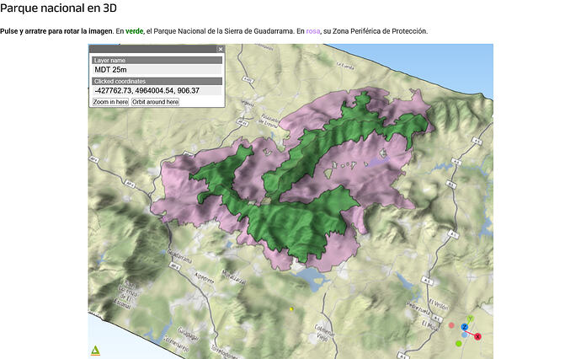
Task: Click the unlabeled green negative-Y gizmo dot
Action: [459, 344]
